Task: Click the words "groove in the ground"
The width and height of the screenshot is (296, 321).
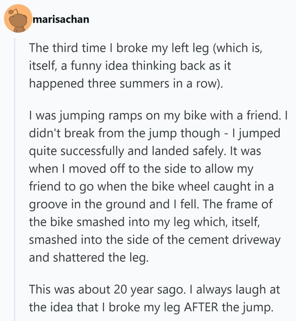Action: click(x=87, y=204)
